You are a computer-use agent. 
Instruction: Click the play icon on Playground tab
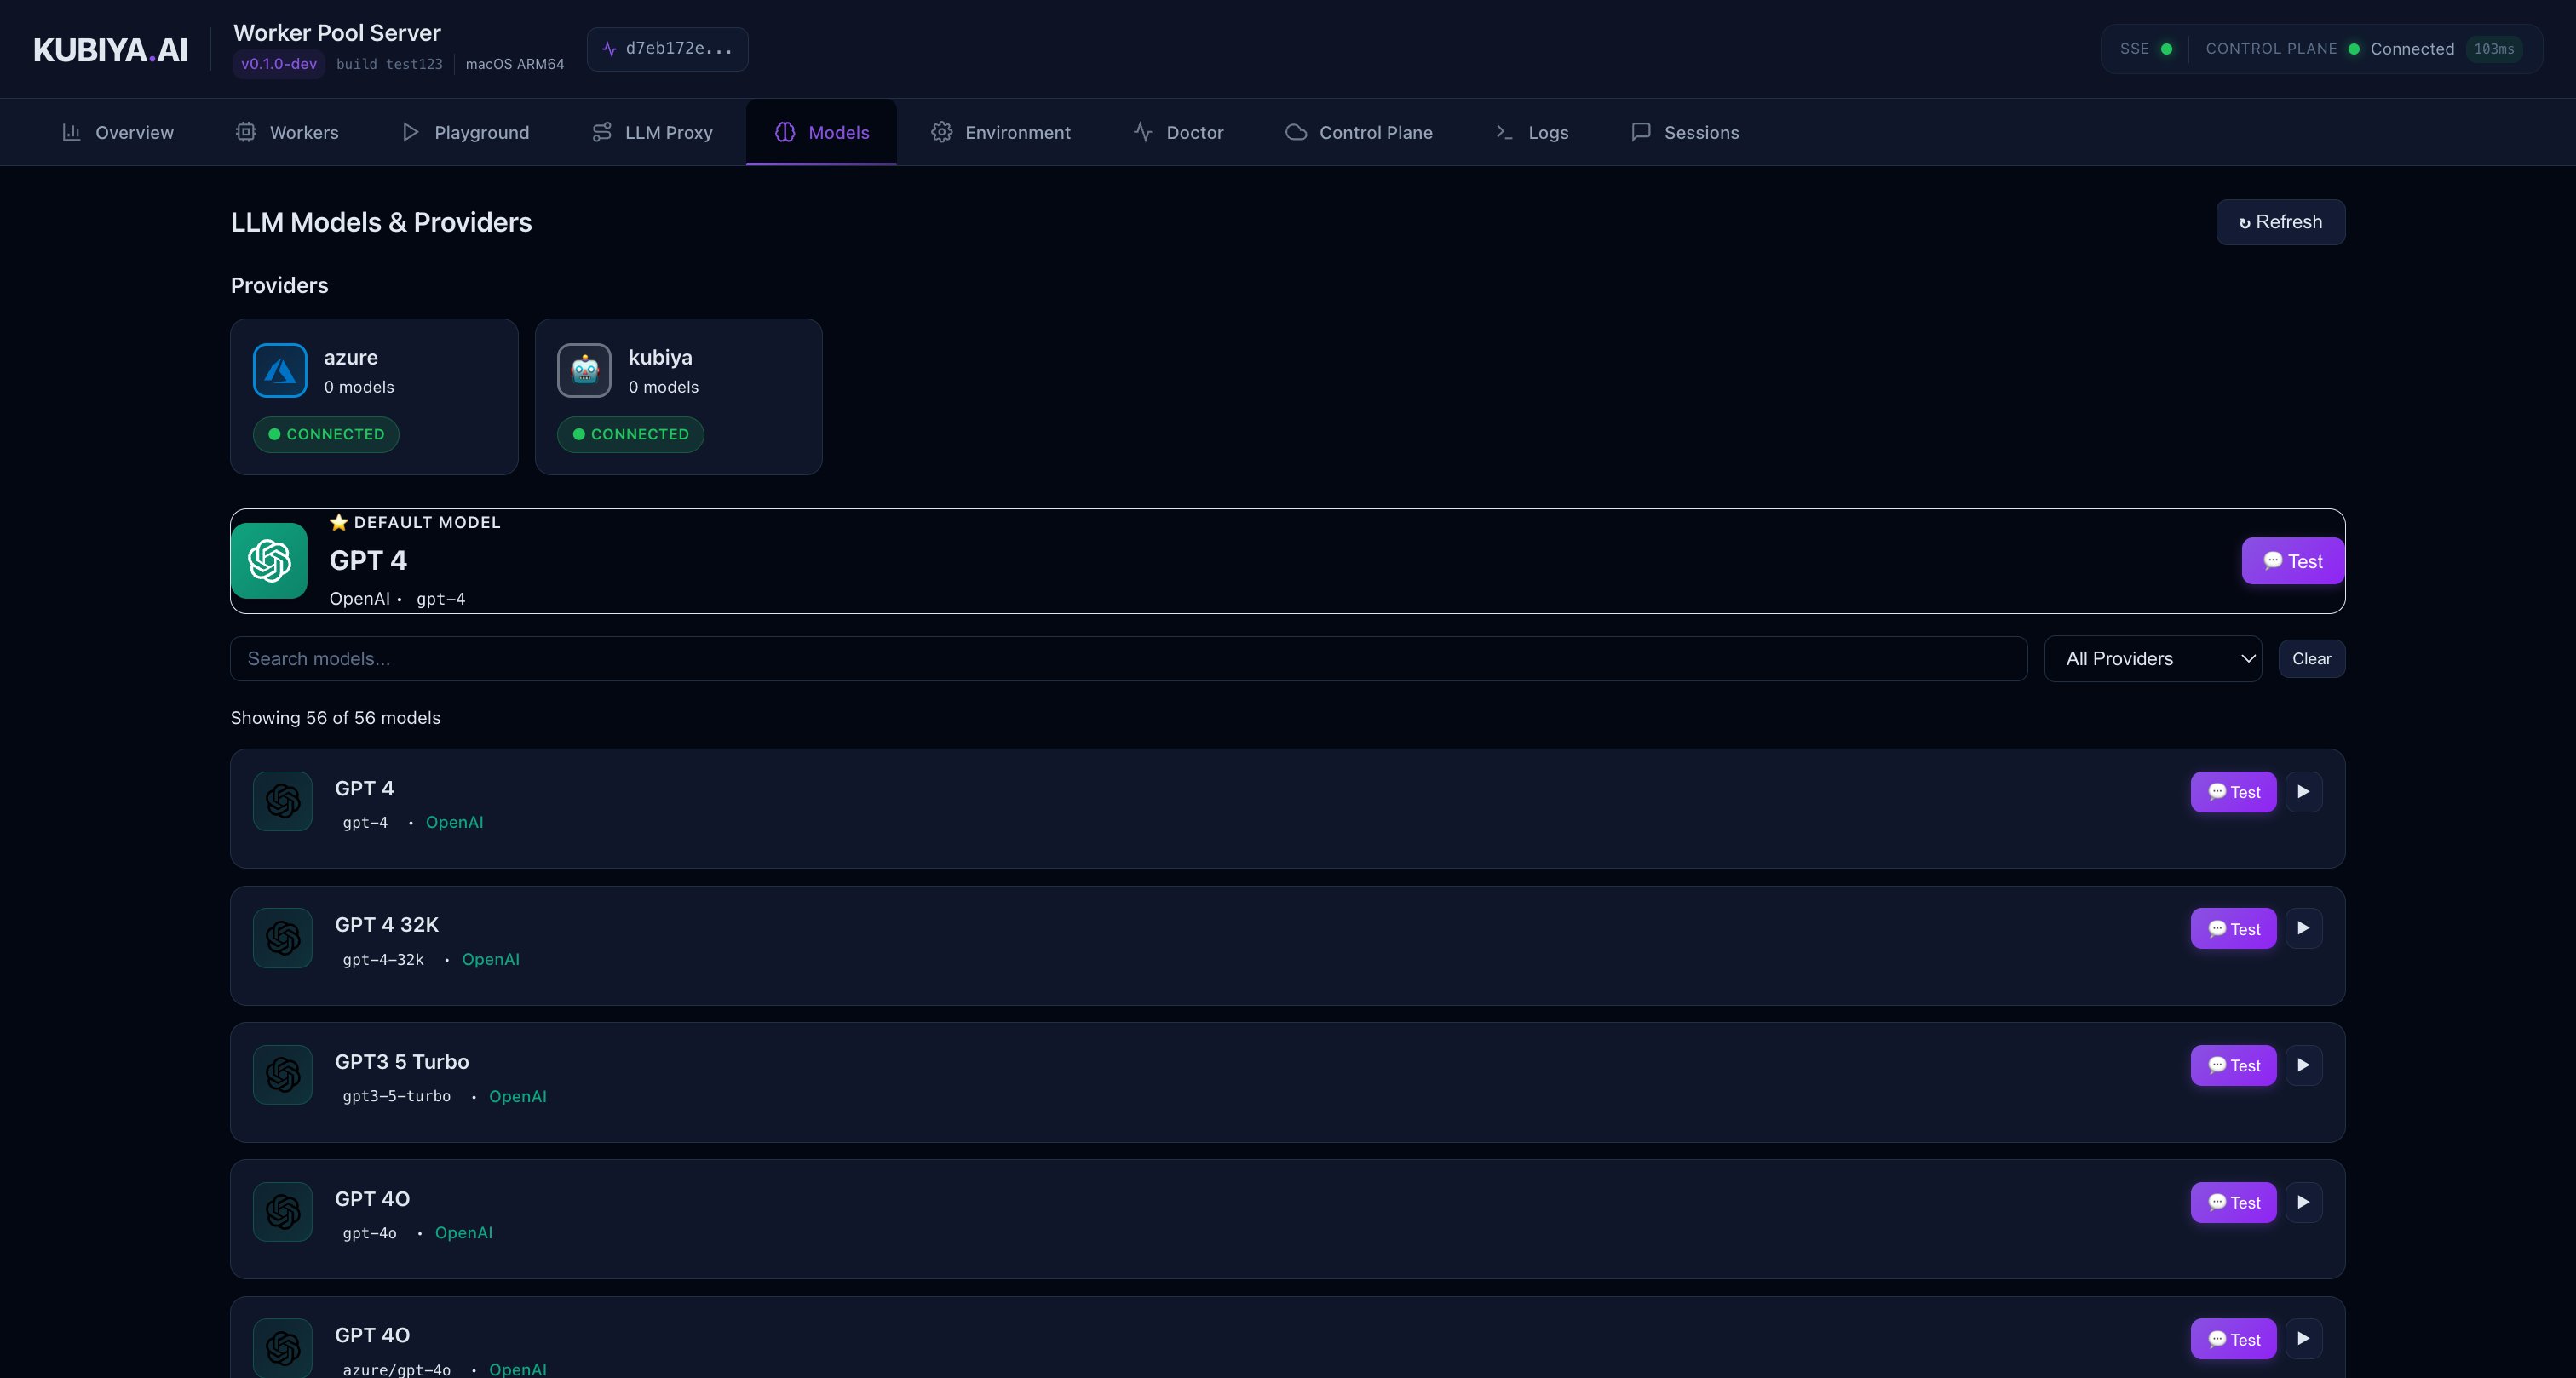tap(410, 132)
